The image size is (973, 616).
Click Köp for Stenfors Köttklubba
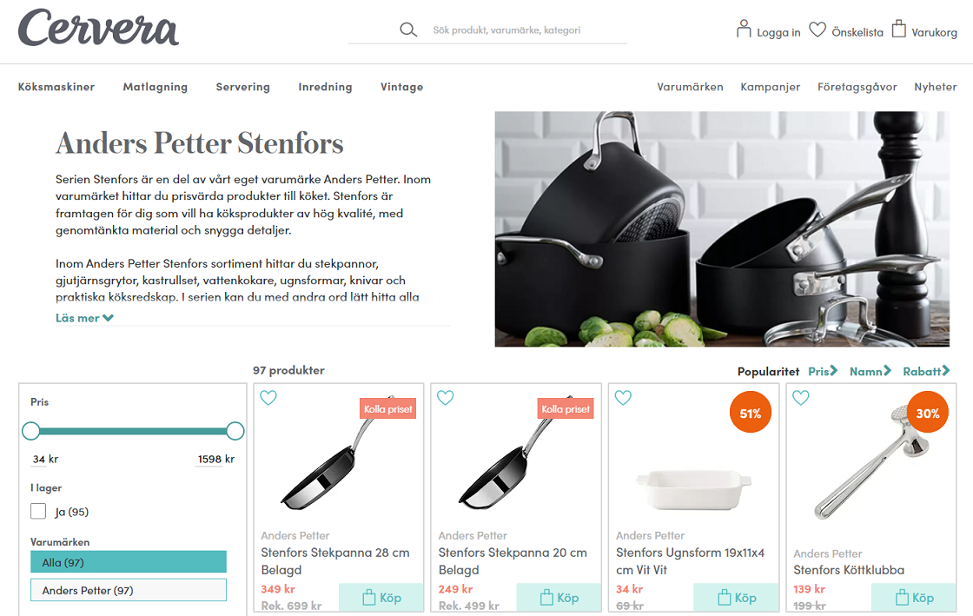tap(914, 598)
